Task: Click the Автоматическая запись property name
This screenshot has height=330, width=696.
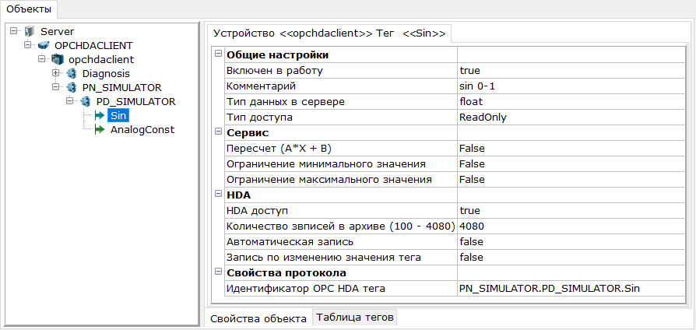Action: 290,242
